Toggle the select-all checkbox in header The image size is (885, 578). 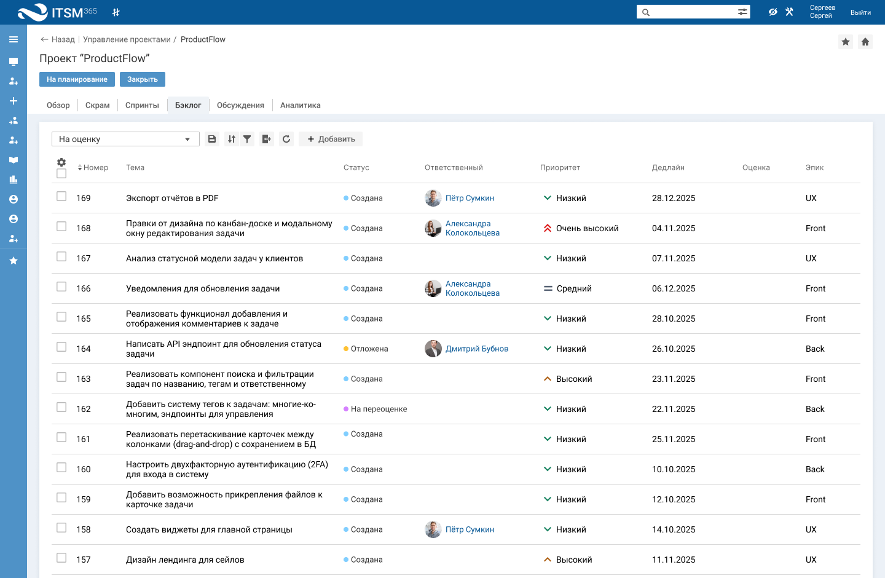(61, 173)
